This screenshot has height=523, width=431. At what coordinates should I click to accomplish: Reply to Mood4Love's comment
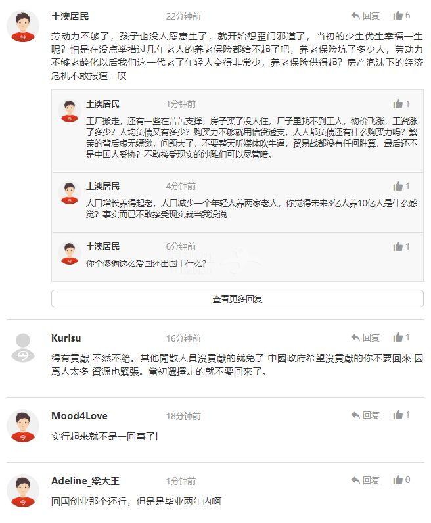365,415
